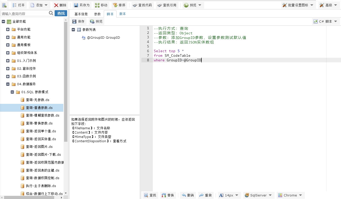Open the SqlServer database type dropdown
The image size is (341, 199).
[x=259, y=195]
